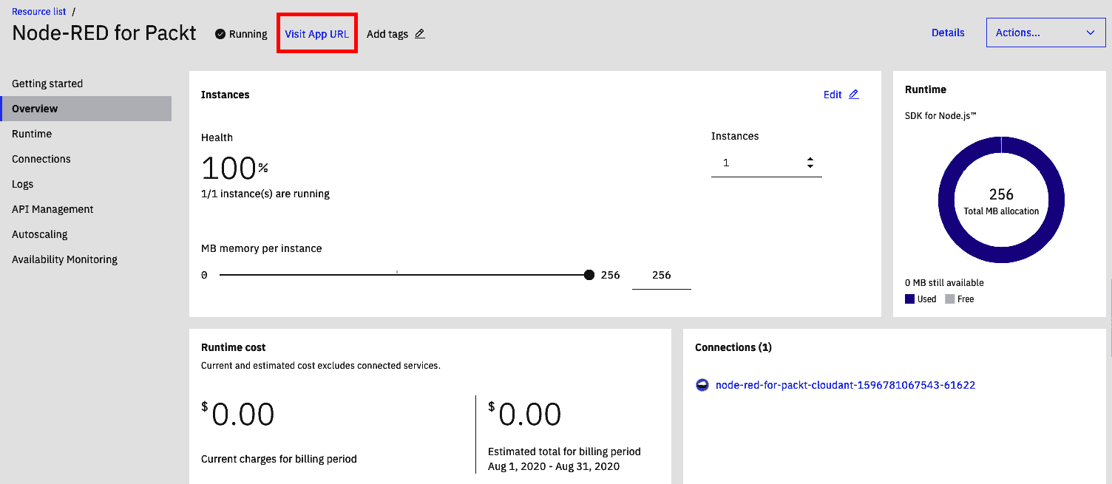1112x484 pixels.
Task: Open the node-red-for-packt-cloudant connection link
Action: pos(845,385)
